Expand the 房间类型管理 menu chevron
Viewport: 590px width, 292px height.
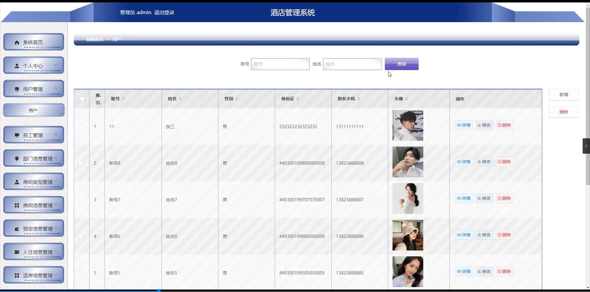[56, 181]
